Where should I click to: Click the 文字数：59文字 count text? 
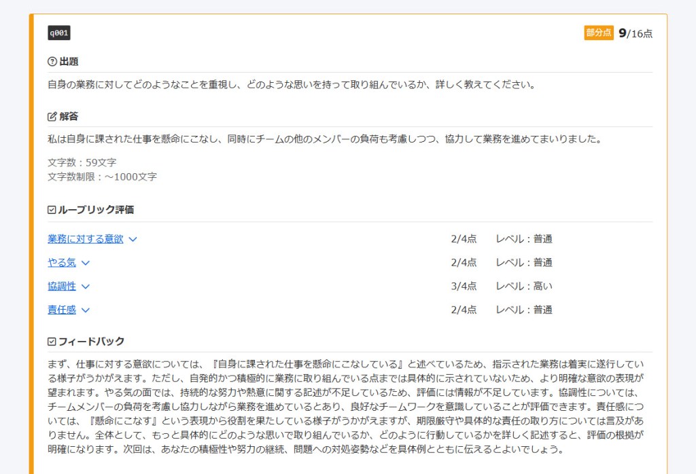click(x=82, y=163)
